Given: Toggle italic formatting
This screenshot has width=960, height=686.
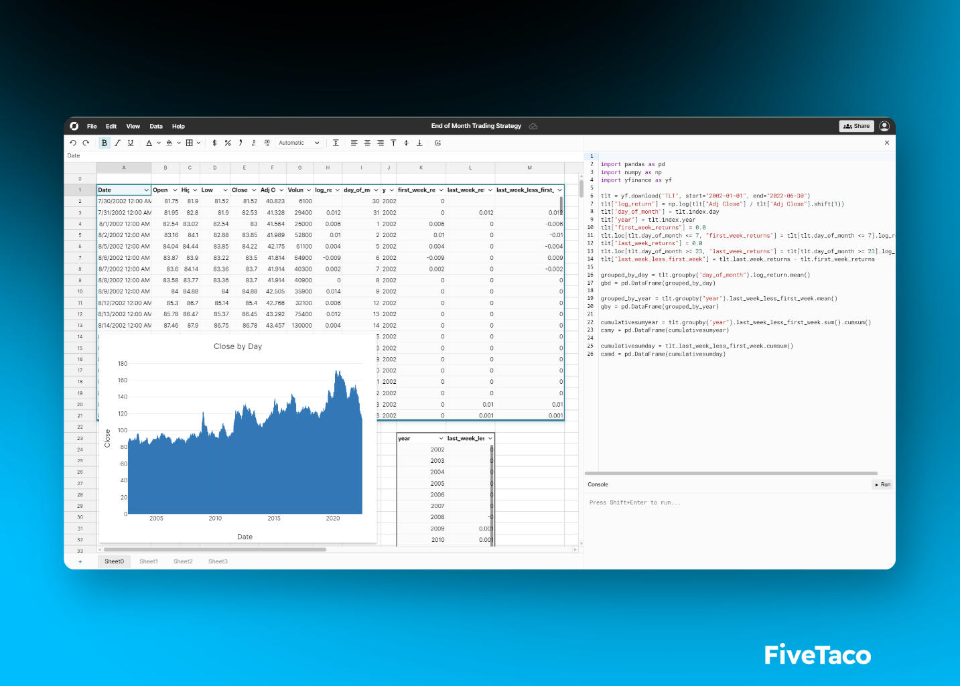Looking at the screenshot, I should (117, 143).
